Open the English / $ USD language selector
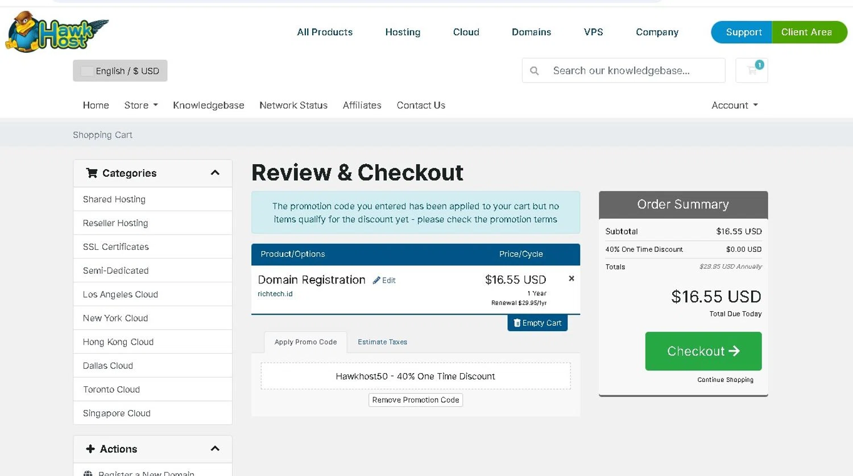Screen dimensions: 853x476 (120, 70)
